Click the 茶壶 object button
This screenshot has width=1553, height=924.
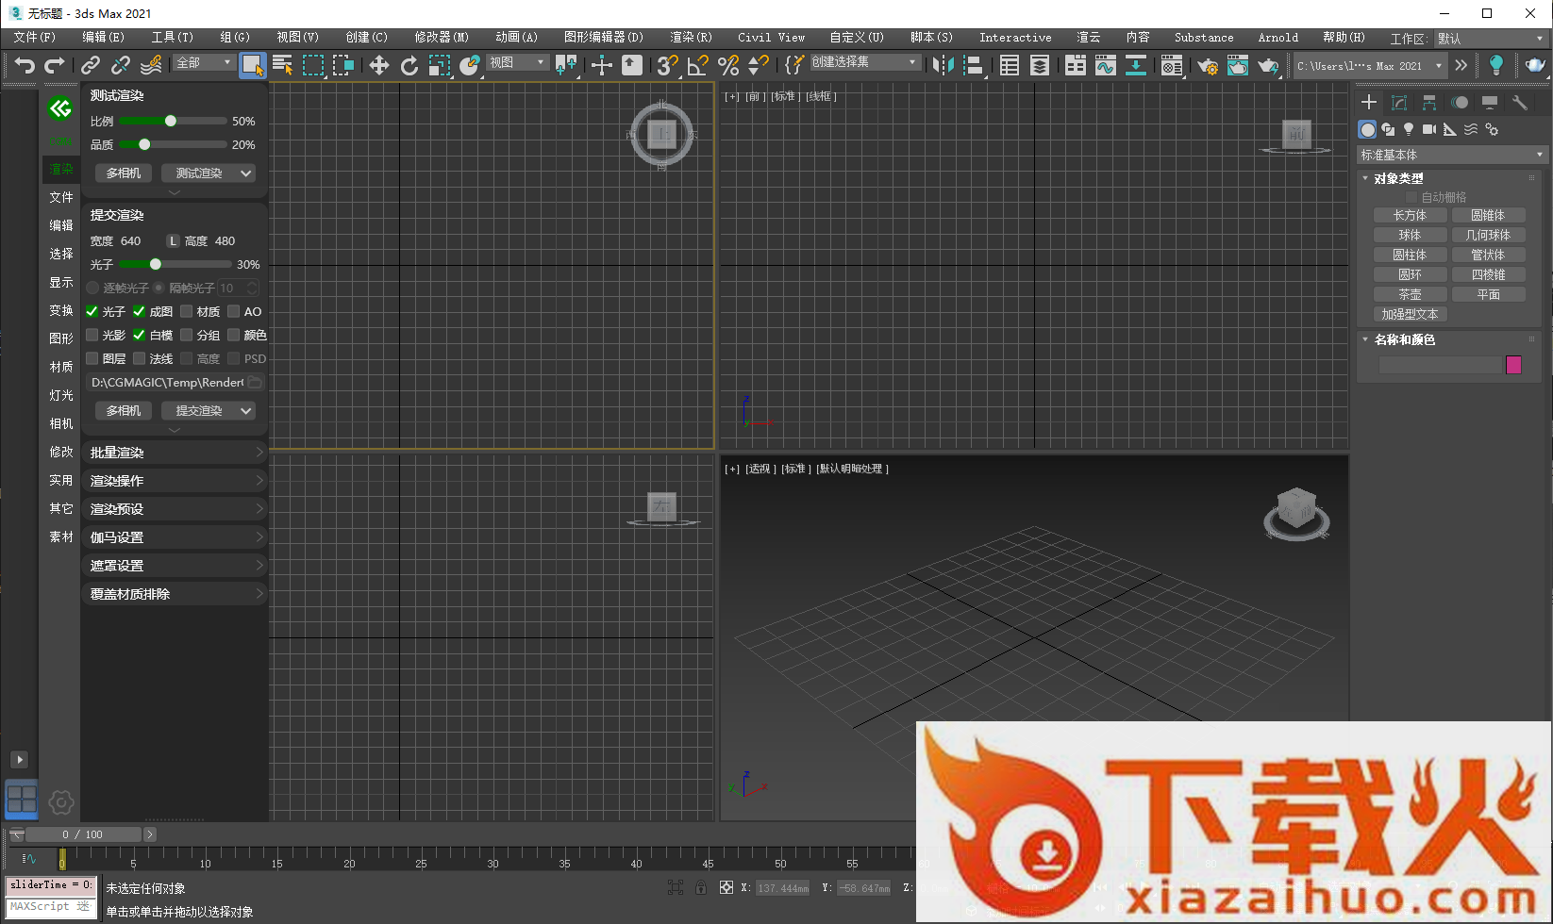pyautogui.click(x=1410, y=294)
